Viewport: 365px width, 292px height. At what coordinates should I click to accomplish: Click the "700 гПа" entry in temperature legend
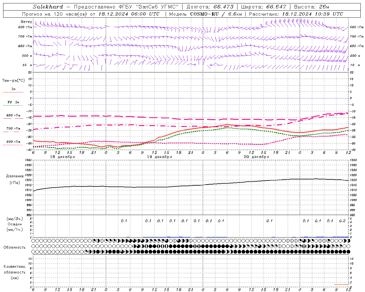(x=13, y=129)
